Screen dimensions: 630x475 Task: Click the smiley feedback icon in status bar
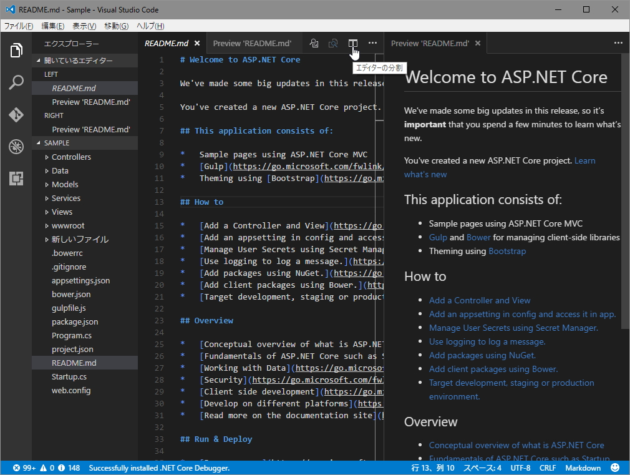click(615, 468)
